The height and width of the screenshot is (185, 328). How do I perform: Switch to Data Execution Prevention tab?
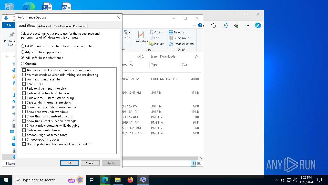(x=70, y=26)
